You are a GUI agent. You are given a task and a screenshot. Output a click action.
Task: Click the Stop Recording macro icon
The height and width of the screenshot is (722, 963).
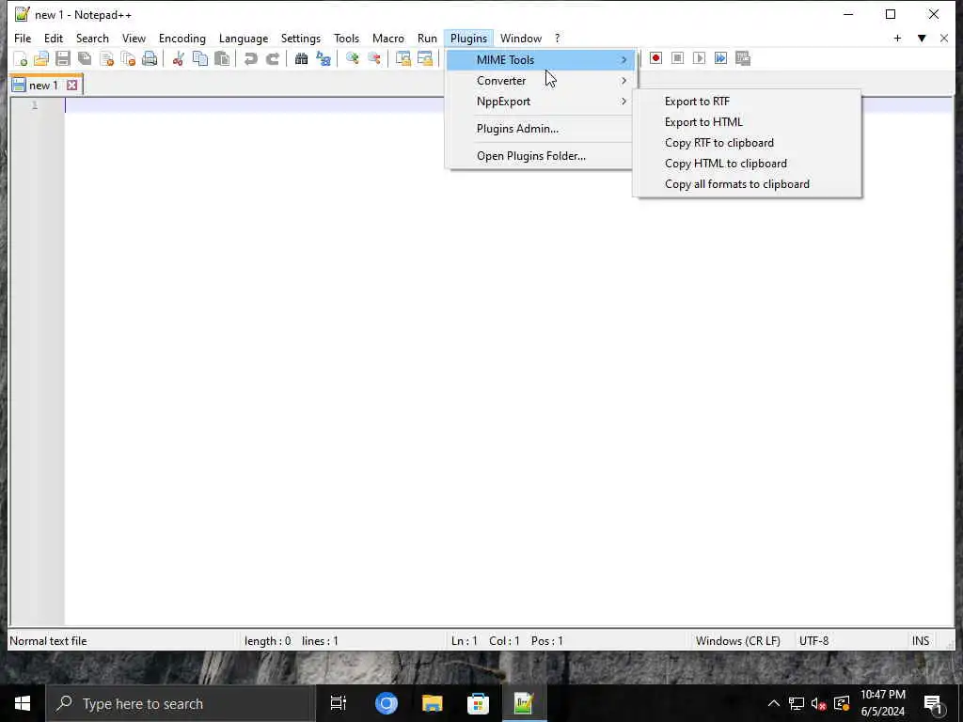coord(677,58)
